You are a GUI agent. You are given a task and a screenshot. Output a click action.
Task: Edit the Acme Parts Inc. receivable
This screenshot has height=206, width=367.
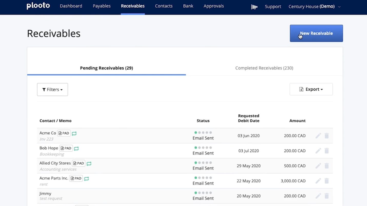point(318,181)
